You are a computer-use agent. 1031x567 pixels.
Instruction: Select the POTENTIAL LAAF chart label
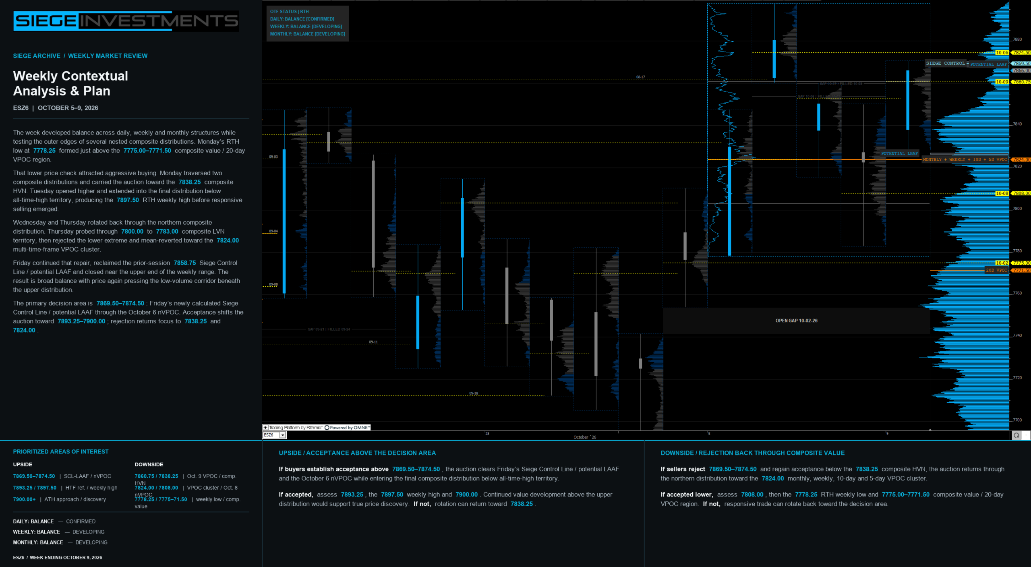click(x=988, y=64)
